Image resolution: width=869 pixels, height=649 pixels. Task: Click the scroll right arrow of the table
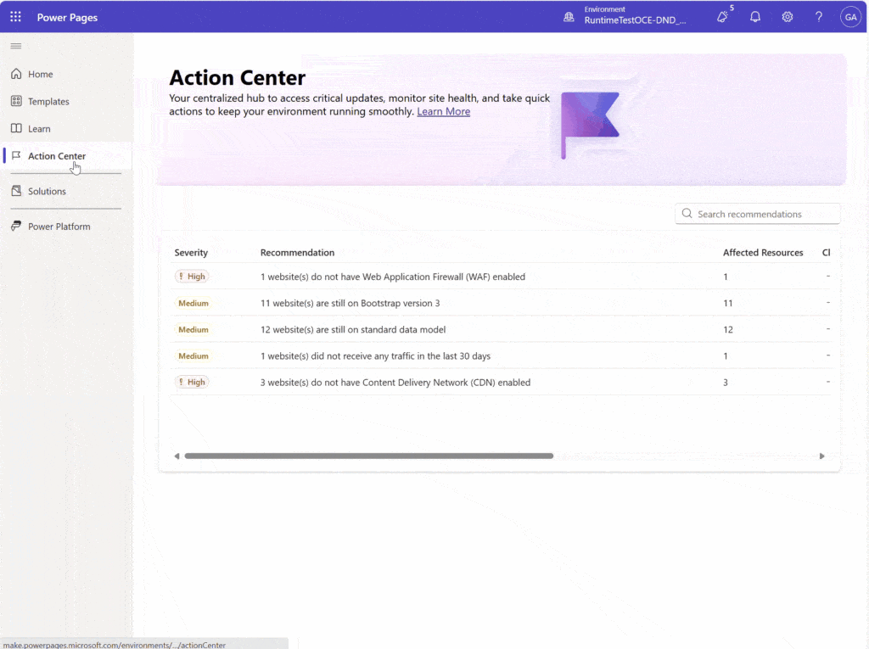coord(821,456)
